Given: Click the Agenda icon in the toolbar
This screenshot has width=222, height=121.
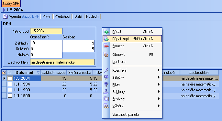Looking at the screenshot, I should (6, 16).
